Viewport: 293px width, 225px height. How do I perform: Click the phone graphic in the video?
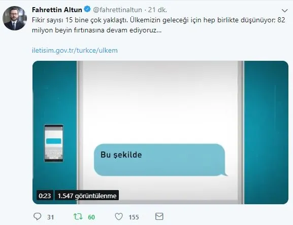[x=54, y=143]
